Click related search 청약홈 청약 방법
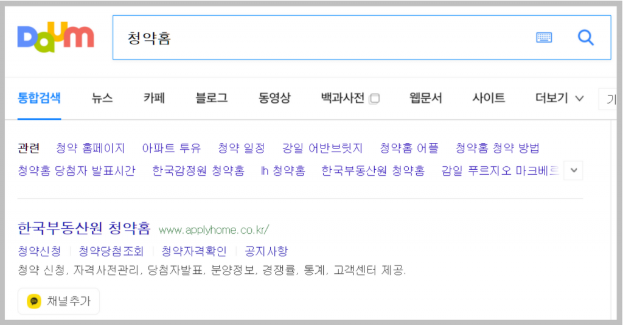The height and width of the screenshot is (325, 623). (x=498, y=148)
